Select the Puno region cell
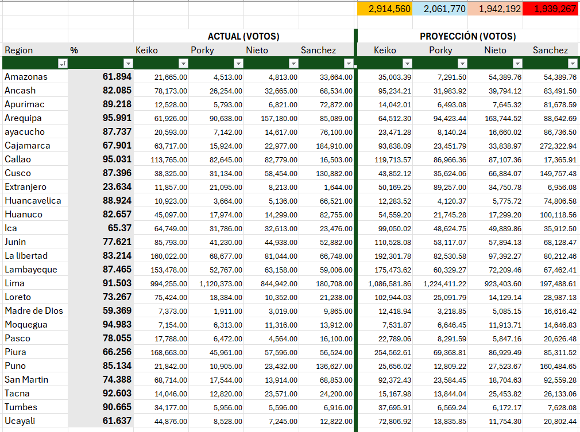Screen dimensions: 580x432 (35, 366)
